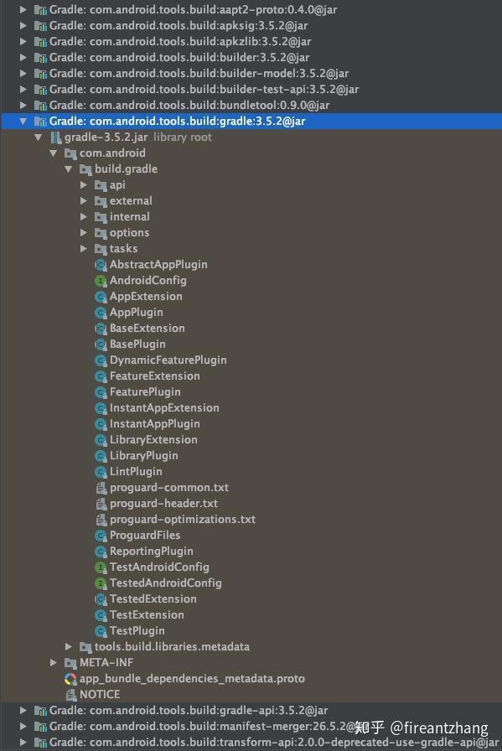Screen dimensions: 502x751
Task: Select the builder-model:3.5.2@jar library row
Action: [251, 74]
